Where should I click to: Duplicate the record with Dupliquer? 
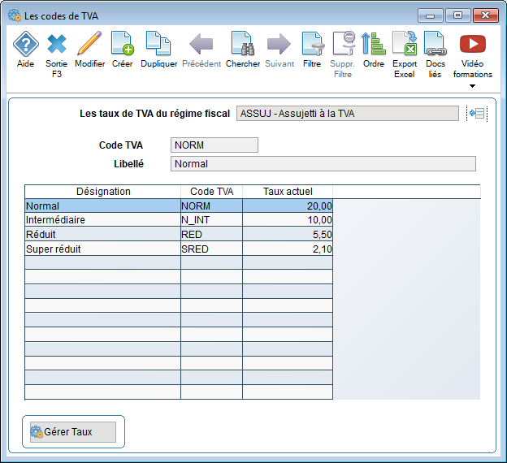coord(158,43)
